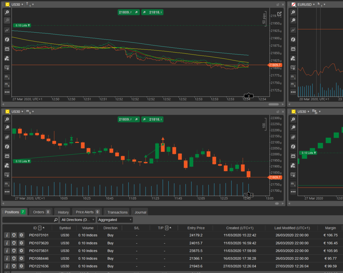
Task: Open h1 timeframe dropdown on EURUSD chart
Action: point(321,4)
